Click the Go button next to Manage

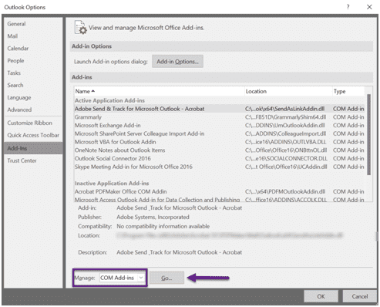(x=166, y=278)
